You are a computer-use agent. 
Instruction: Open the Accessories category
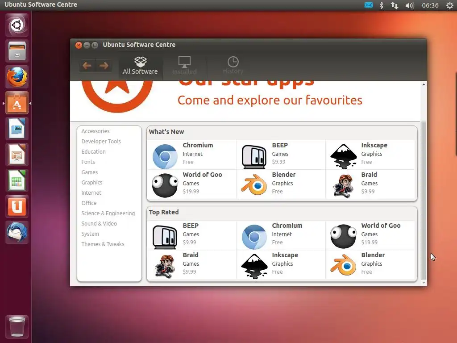coord(96,131)
